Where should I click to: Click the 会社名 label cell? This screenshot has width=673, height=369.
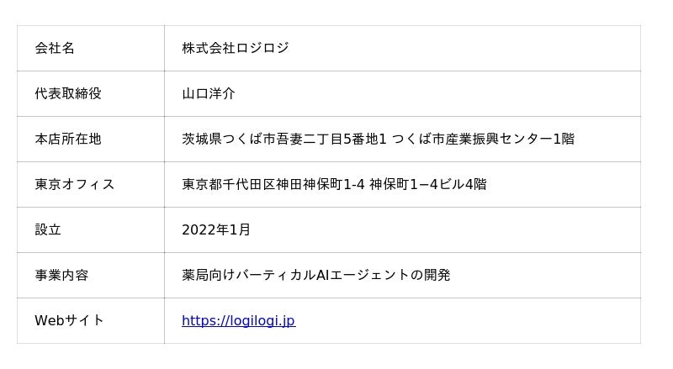pos(55,48)
